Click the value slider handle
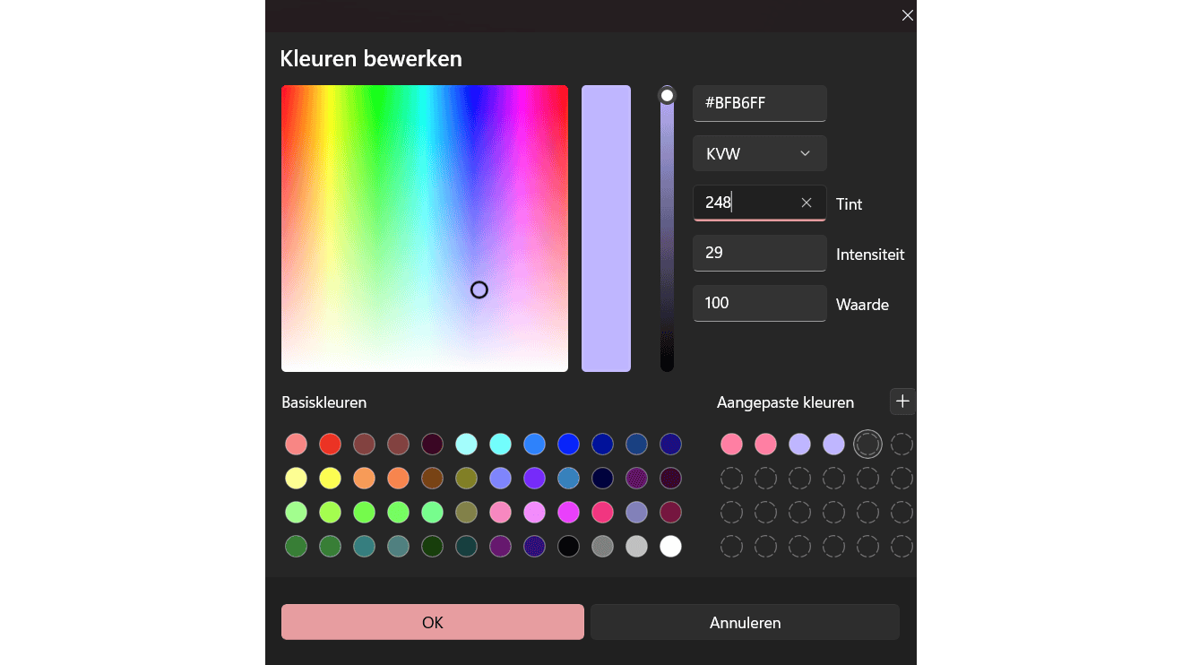Image resolution: width=1182 pixels, height=665 pixels. pos(667,95)
